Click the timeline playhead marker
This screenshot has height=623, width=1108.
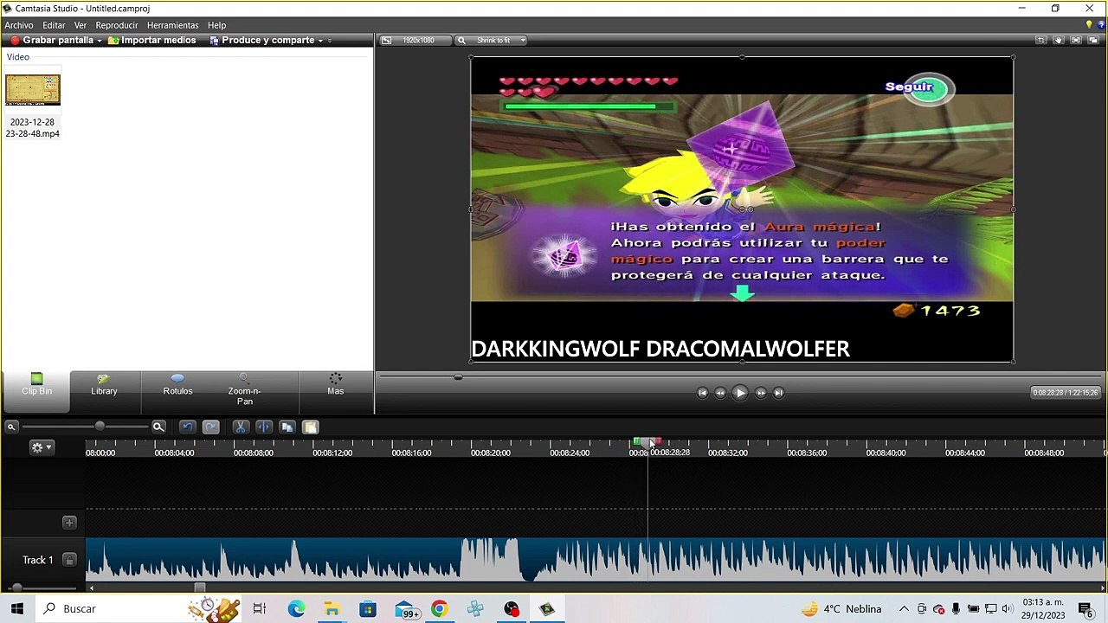click(x=647, y=445)
